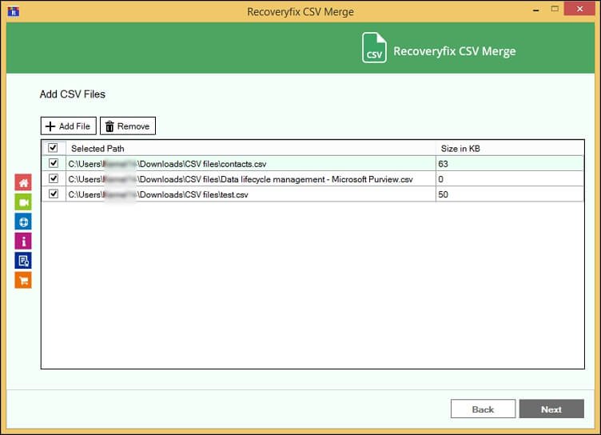The width and height of the screenshot is (601, 435).
Task: Uncheck the contacts.csv row checkbox
Action: tap(54, 163)
